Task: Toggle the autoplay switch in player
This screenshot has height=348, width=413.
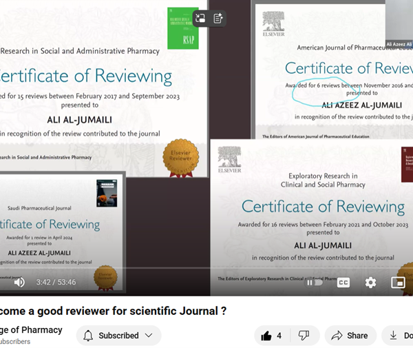Action: coord(315,283)
